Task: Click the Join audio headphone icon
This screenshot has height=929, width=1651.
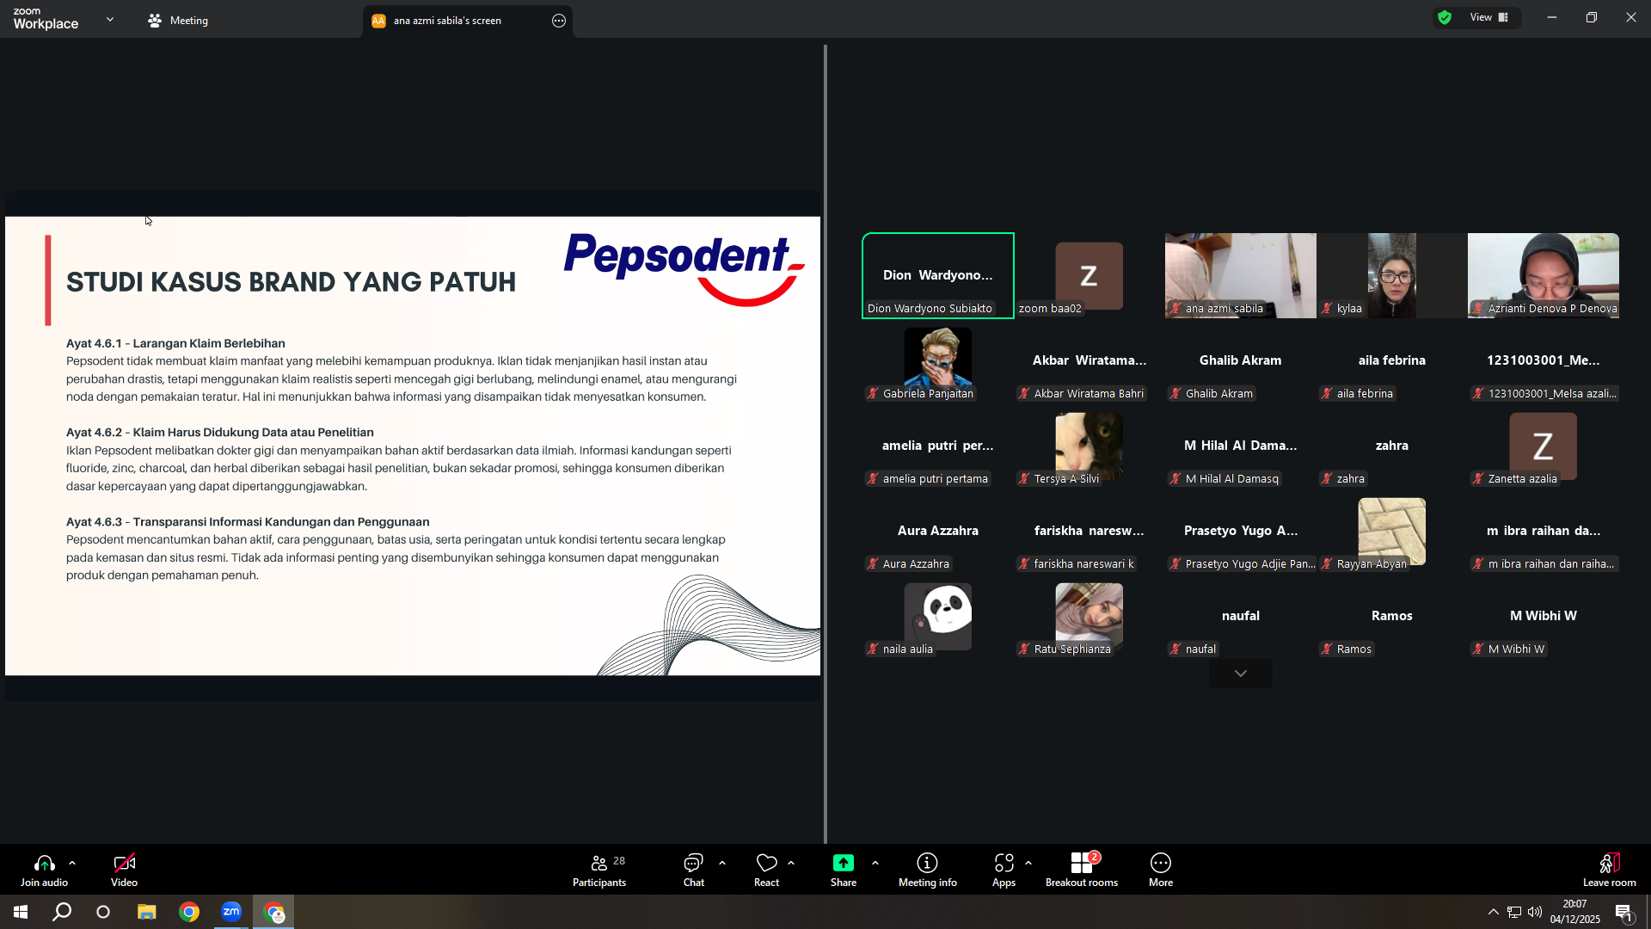Action: (44, 863)
